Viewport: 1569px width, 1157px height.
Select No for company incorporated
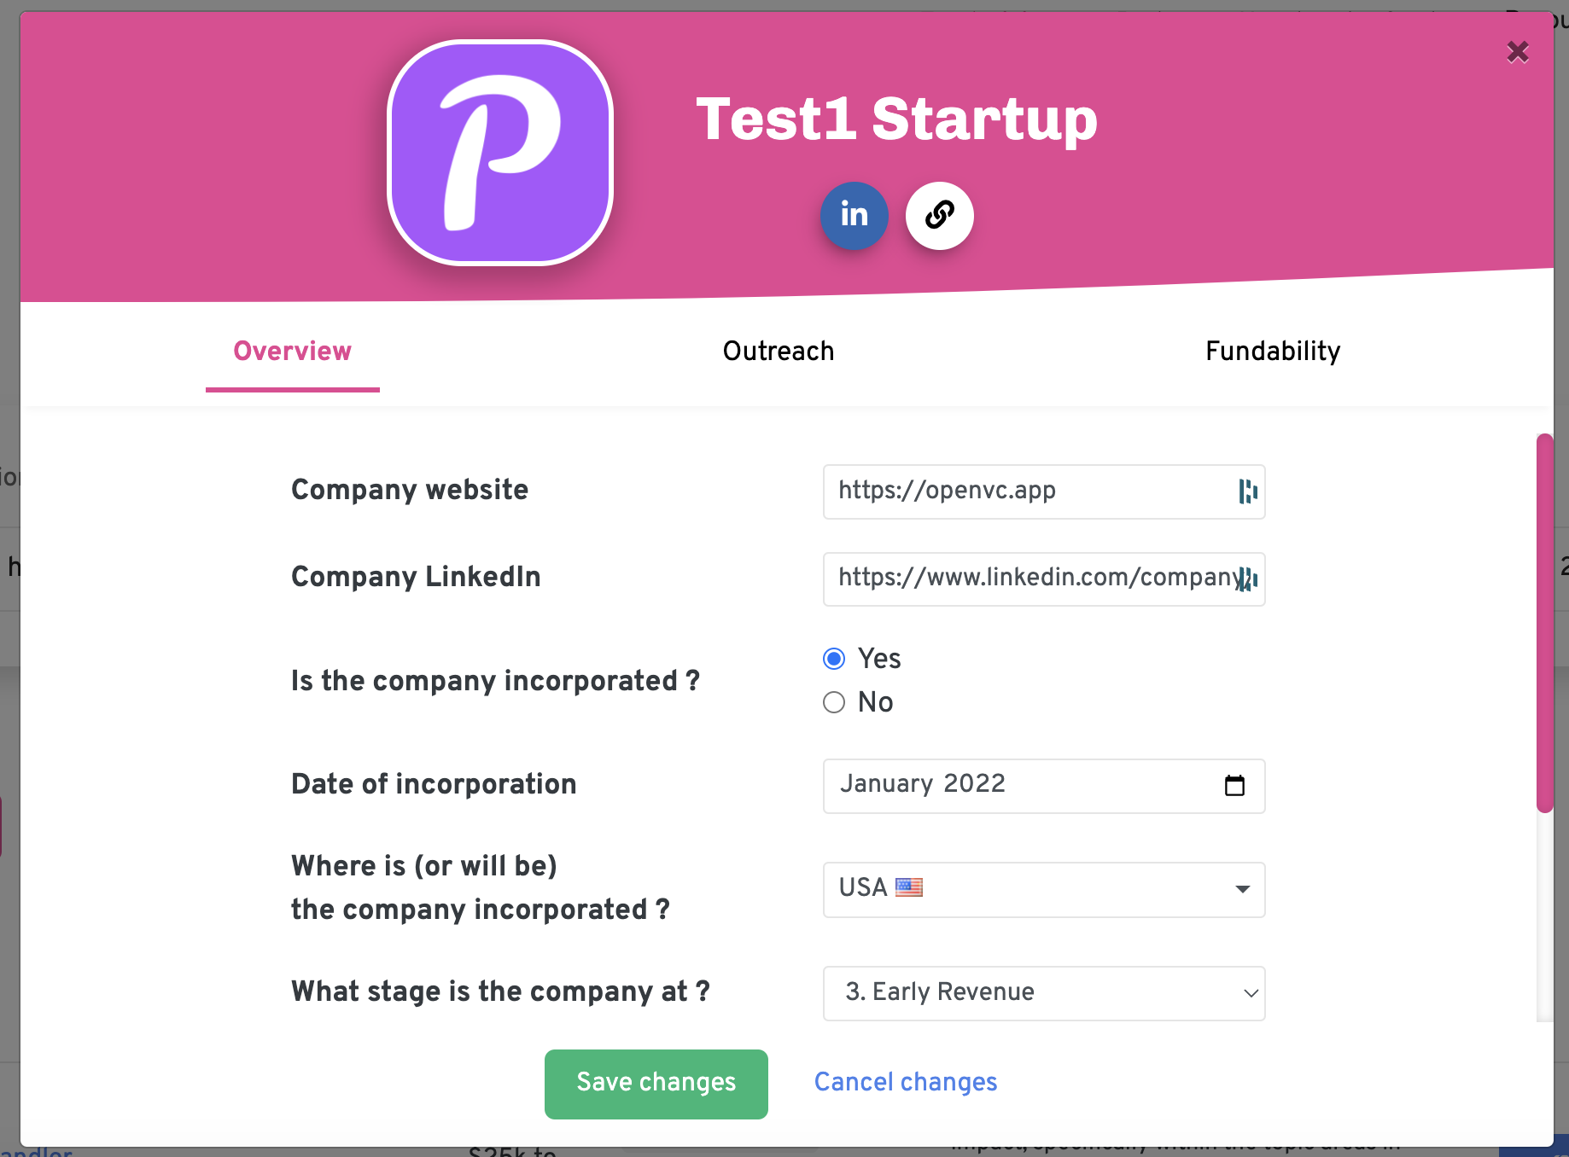(834, 702)
